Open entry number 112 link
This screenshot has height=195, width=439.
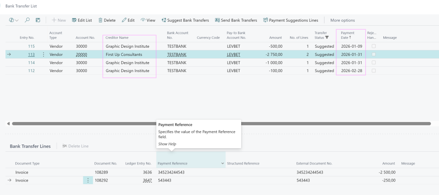point(31,71)
